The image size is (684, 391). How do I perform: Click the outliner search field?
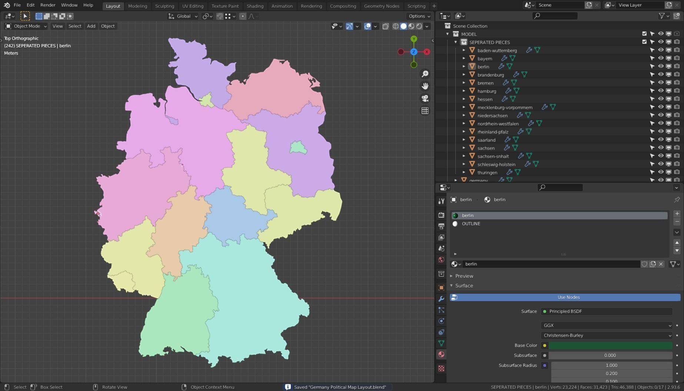[x=555, y=16]
